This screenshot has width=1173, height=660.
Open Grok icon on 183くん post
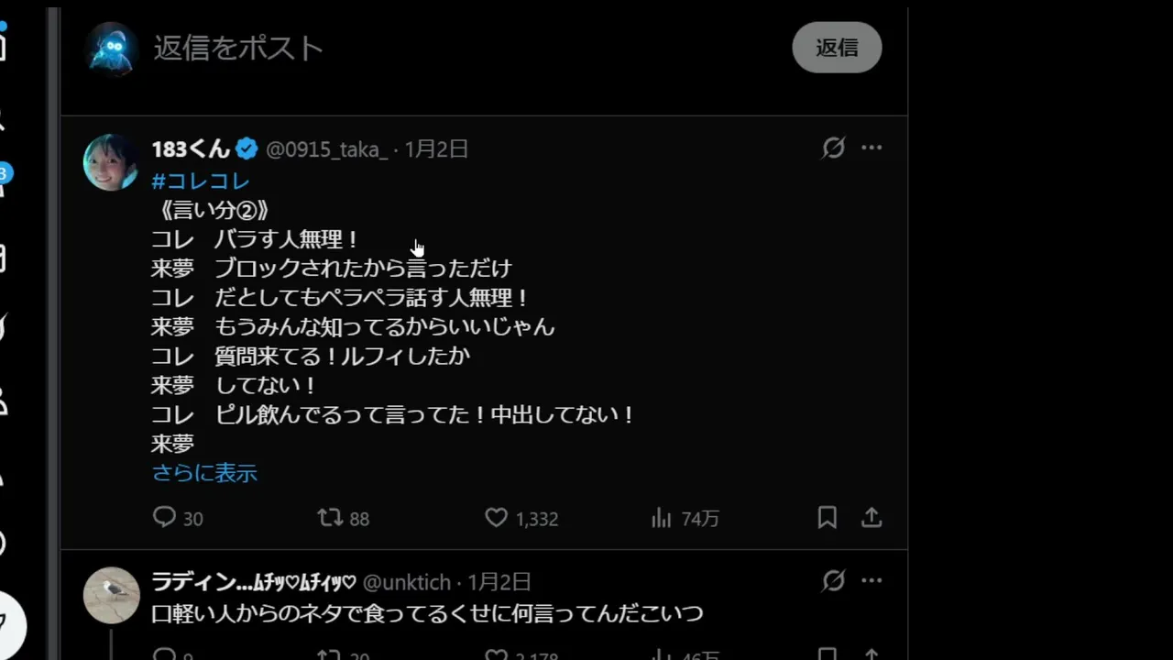(x=833, y=148)
